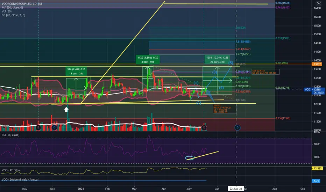Click the 0.786(16638) Fibonacci label
This screenshot has height=192, width=326.
[x=283, y=3]
